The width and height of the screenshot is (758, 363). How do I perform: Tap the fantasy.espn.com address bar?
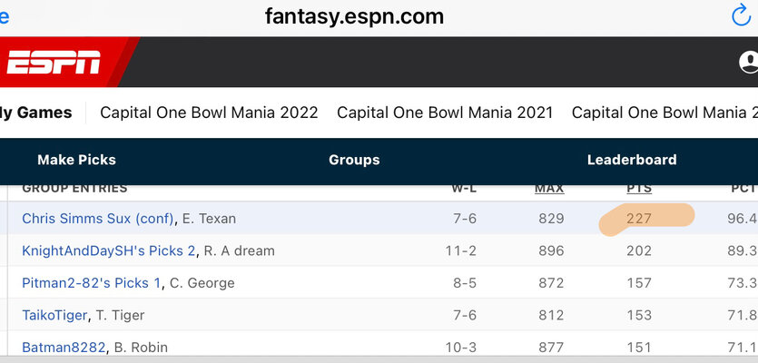[354, 17]
